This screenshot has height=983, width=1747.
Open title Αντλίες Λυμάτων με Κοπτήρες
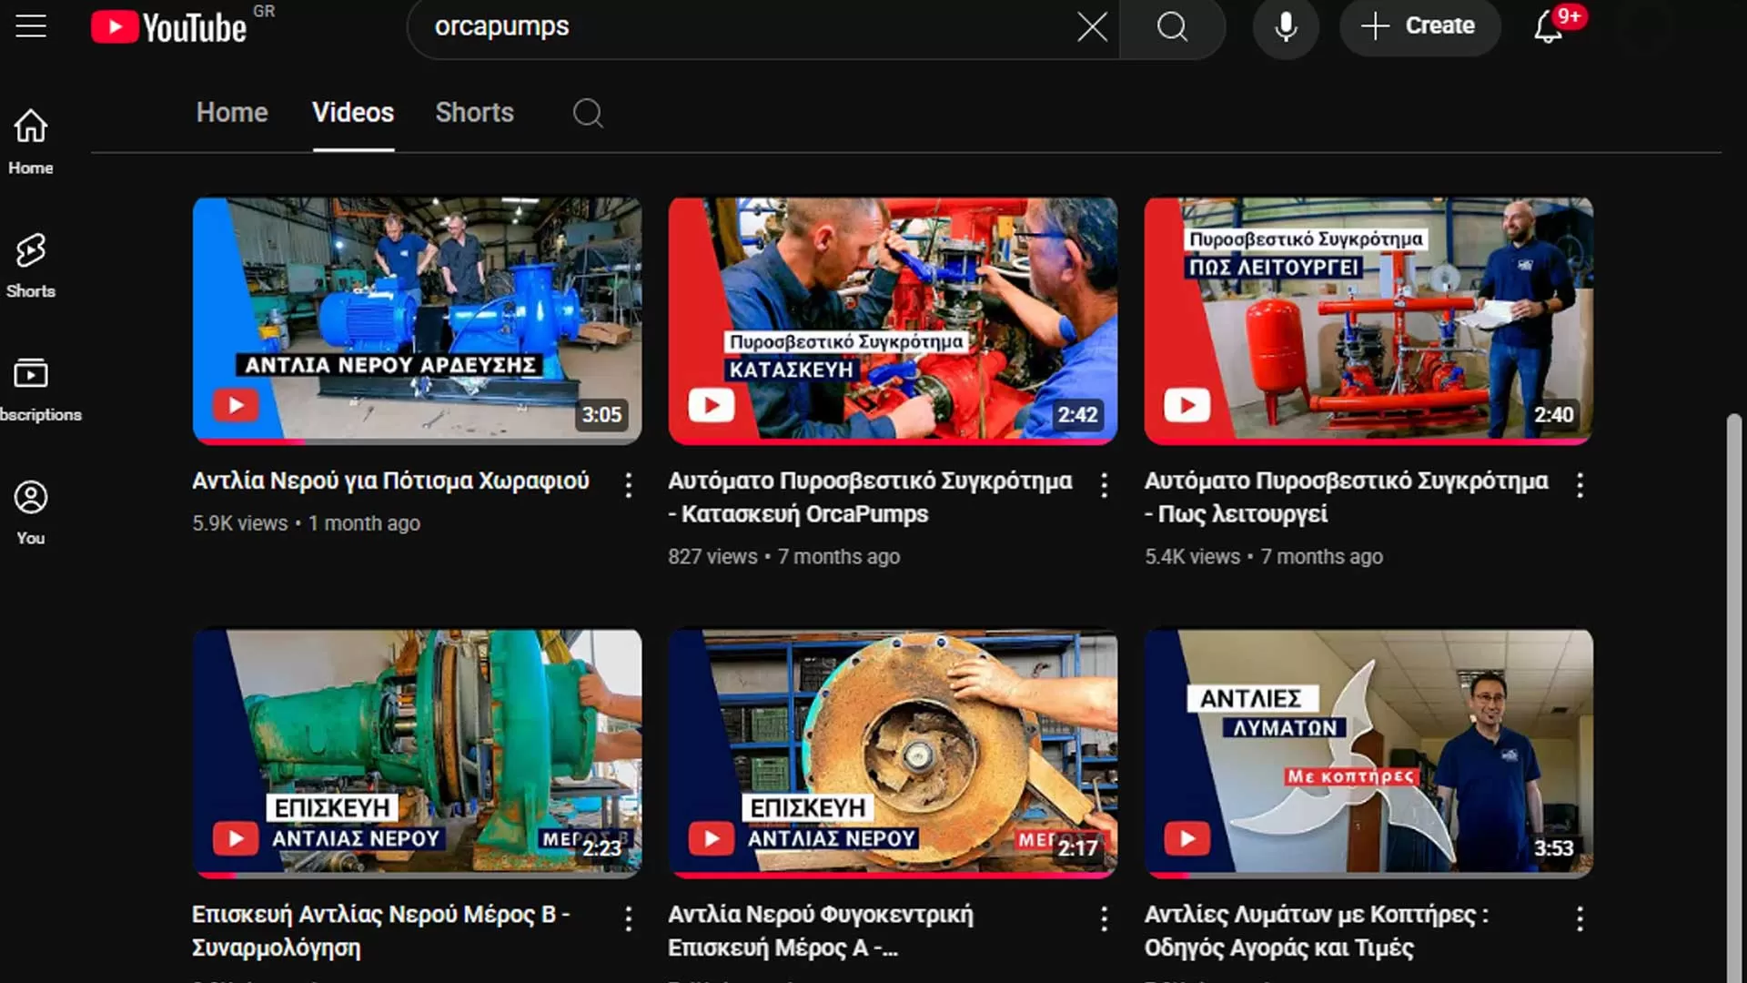(x=1316, y=930)
